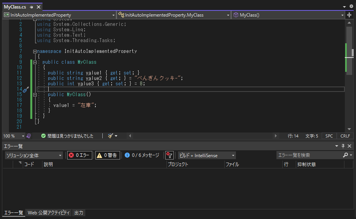Toggle the 0 / 6 メッセージ filter button
The image size is (356, 219).
(x=142, y=155)
